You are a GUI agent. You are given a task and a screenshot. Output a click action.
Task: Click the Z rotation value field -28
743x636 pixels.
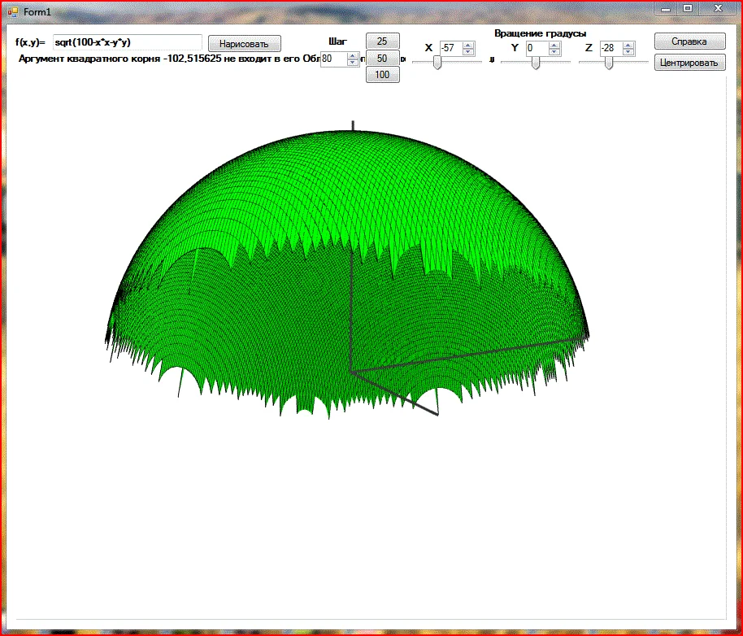(610, 49)
